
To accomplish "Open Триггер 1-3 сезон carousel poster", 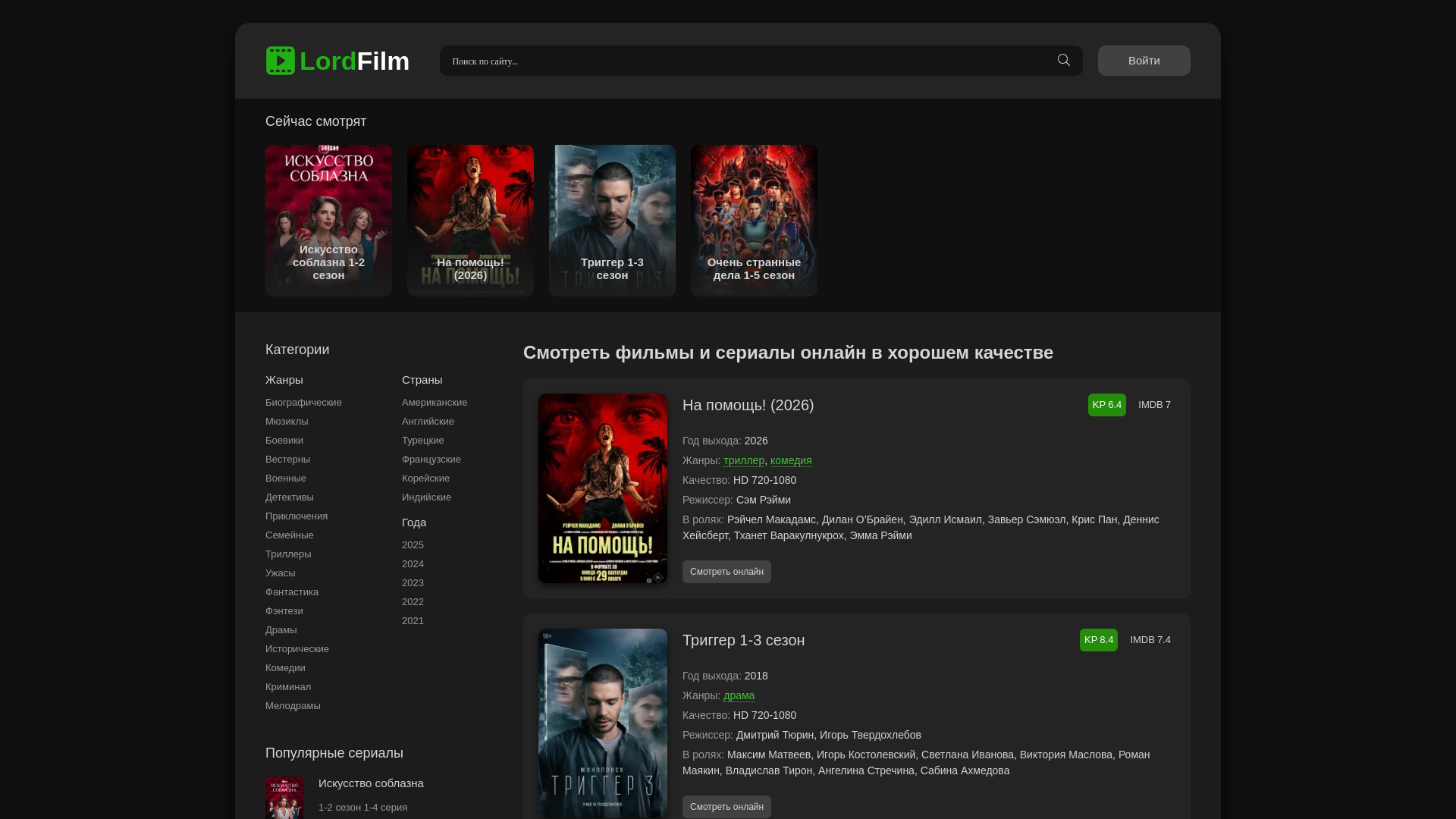I will click(612, 221).
